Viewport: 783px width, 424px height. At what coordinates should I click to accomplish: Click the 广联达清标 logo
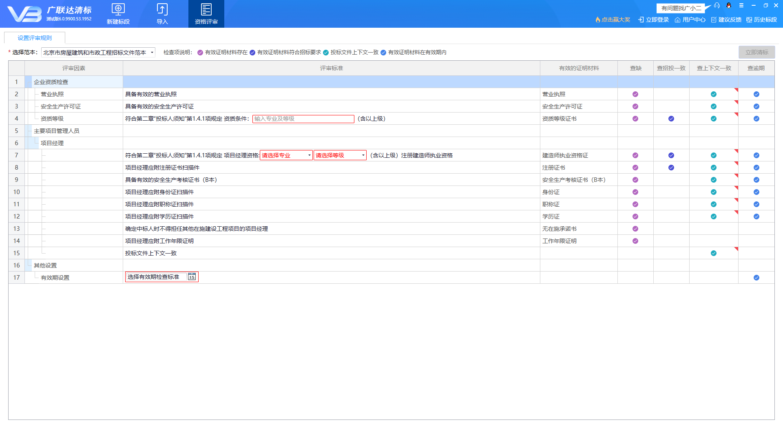pyautogui.click(x=49, y=14)
